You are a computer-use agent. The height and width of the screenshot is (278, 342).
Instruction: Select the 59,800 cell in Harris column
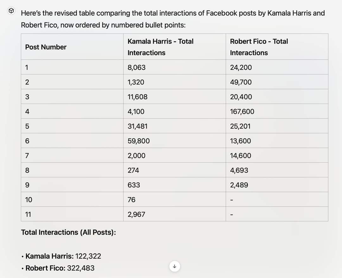(139, 141)
